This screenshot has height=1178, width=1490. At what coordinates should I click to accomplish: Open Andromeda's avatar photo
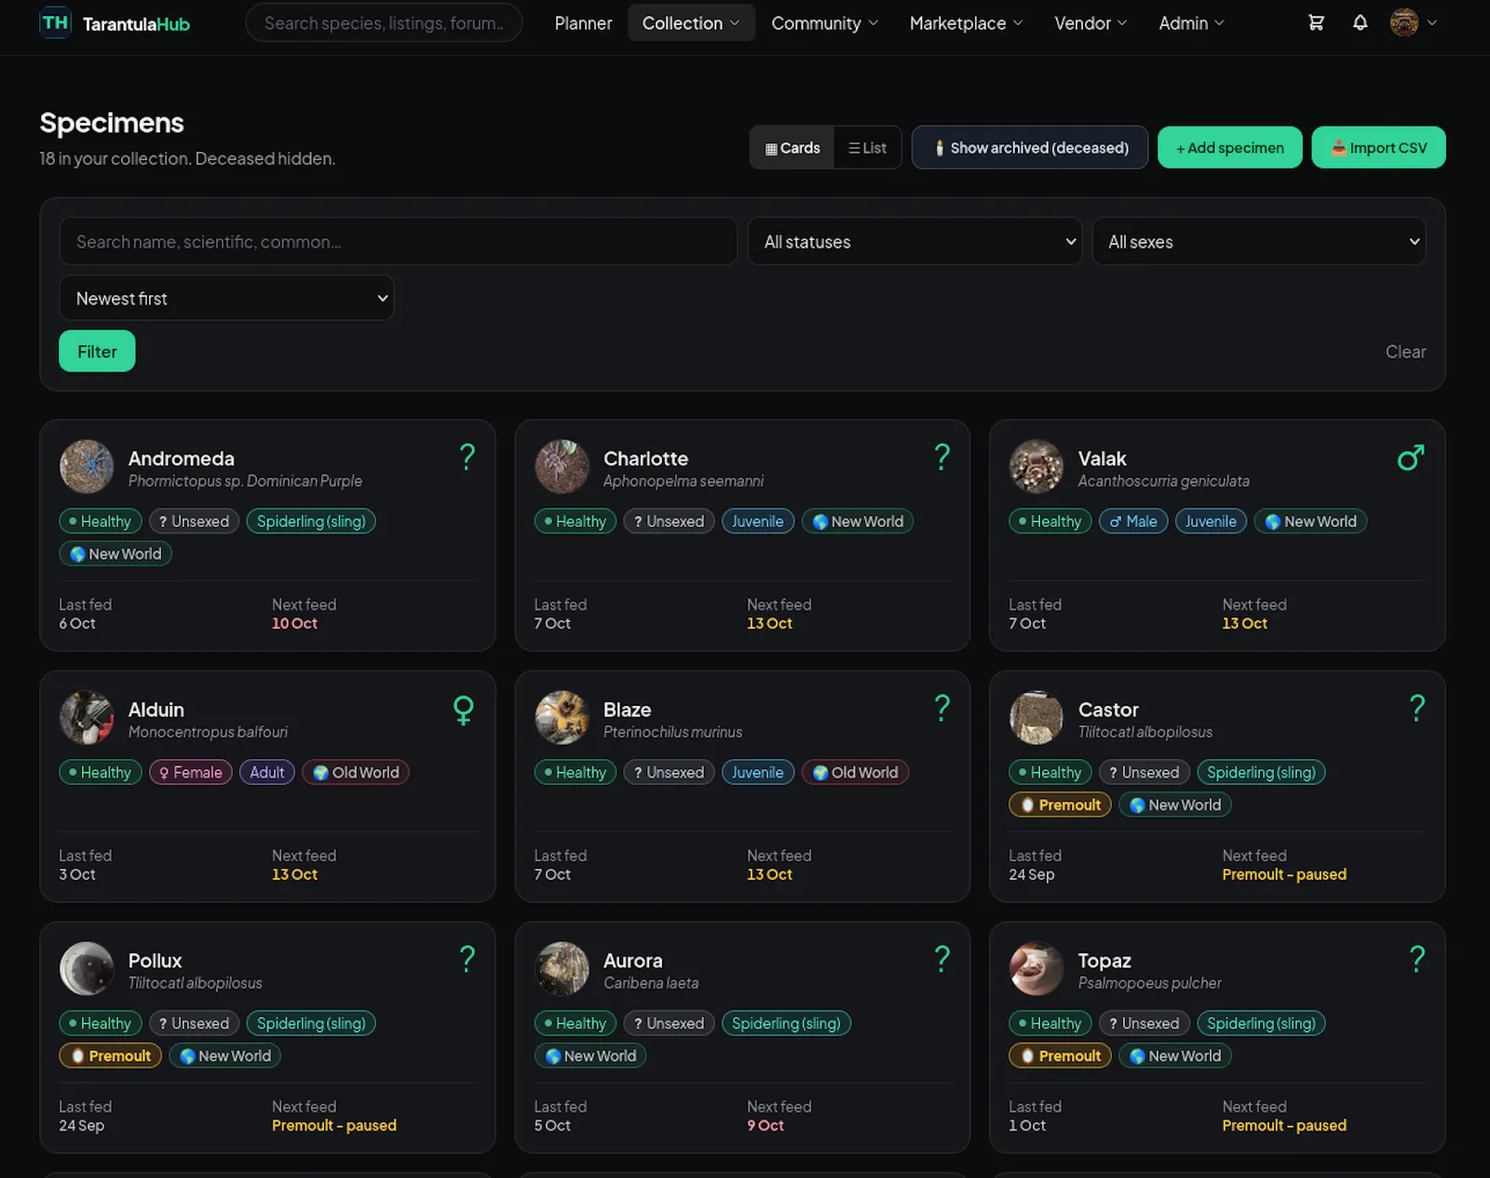[87, 467]
